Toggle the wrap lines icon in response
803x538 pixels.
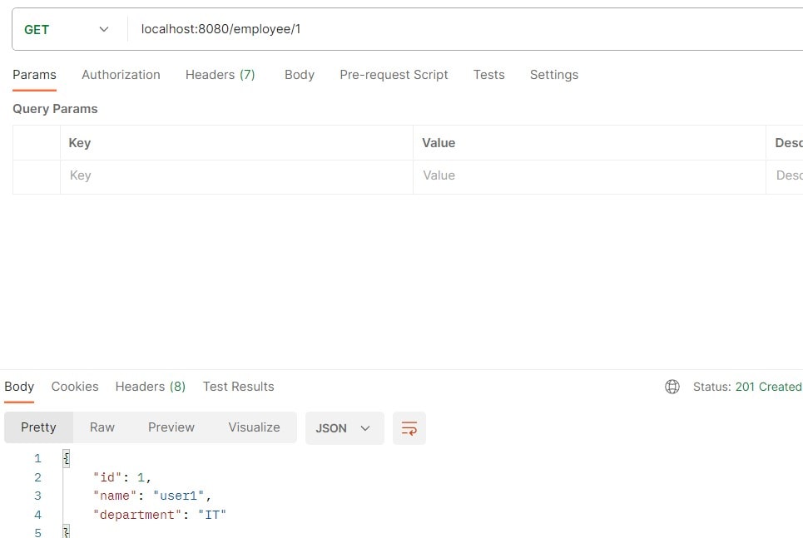[x=409, y=428]
